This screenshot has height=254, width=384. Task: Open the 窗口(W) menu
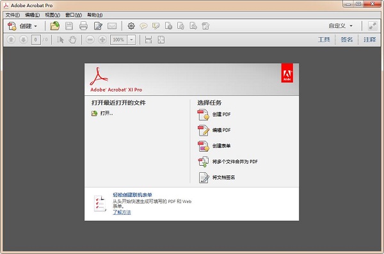(74, 15)
